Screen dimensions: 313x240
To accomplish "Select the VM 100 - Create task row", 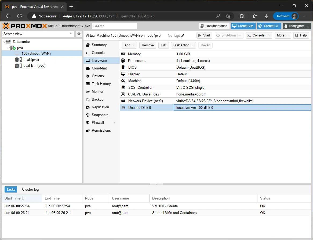I will click(156, 206).
